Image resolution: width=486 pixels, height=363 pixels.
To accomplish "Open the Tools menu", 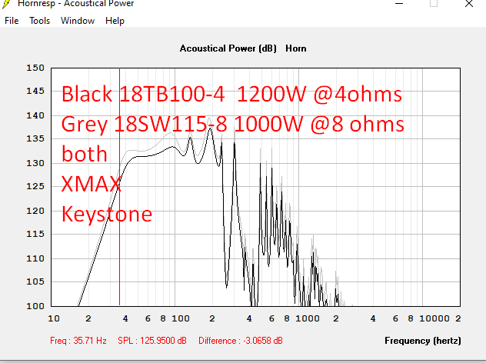I will 40,21.
